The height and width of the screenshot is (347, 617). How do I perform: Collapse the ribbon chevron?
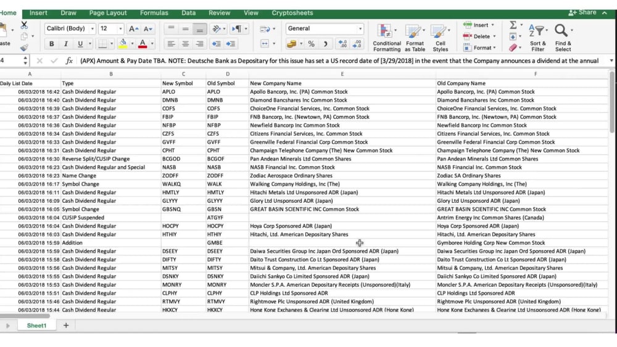[x=605, y=13]
